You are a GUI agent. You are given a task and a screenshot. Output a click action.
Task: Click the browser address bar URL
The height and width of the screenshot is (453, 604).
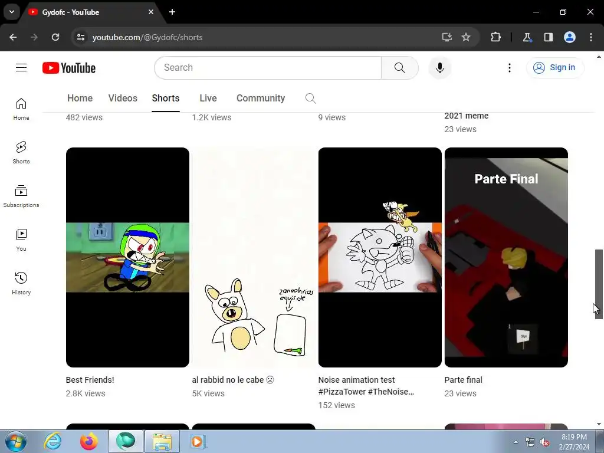[x=147, y=37]
